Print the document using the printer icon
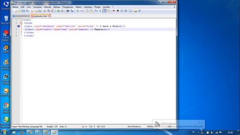This screenshot has width=240, height=135. tap(39, 11)
